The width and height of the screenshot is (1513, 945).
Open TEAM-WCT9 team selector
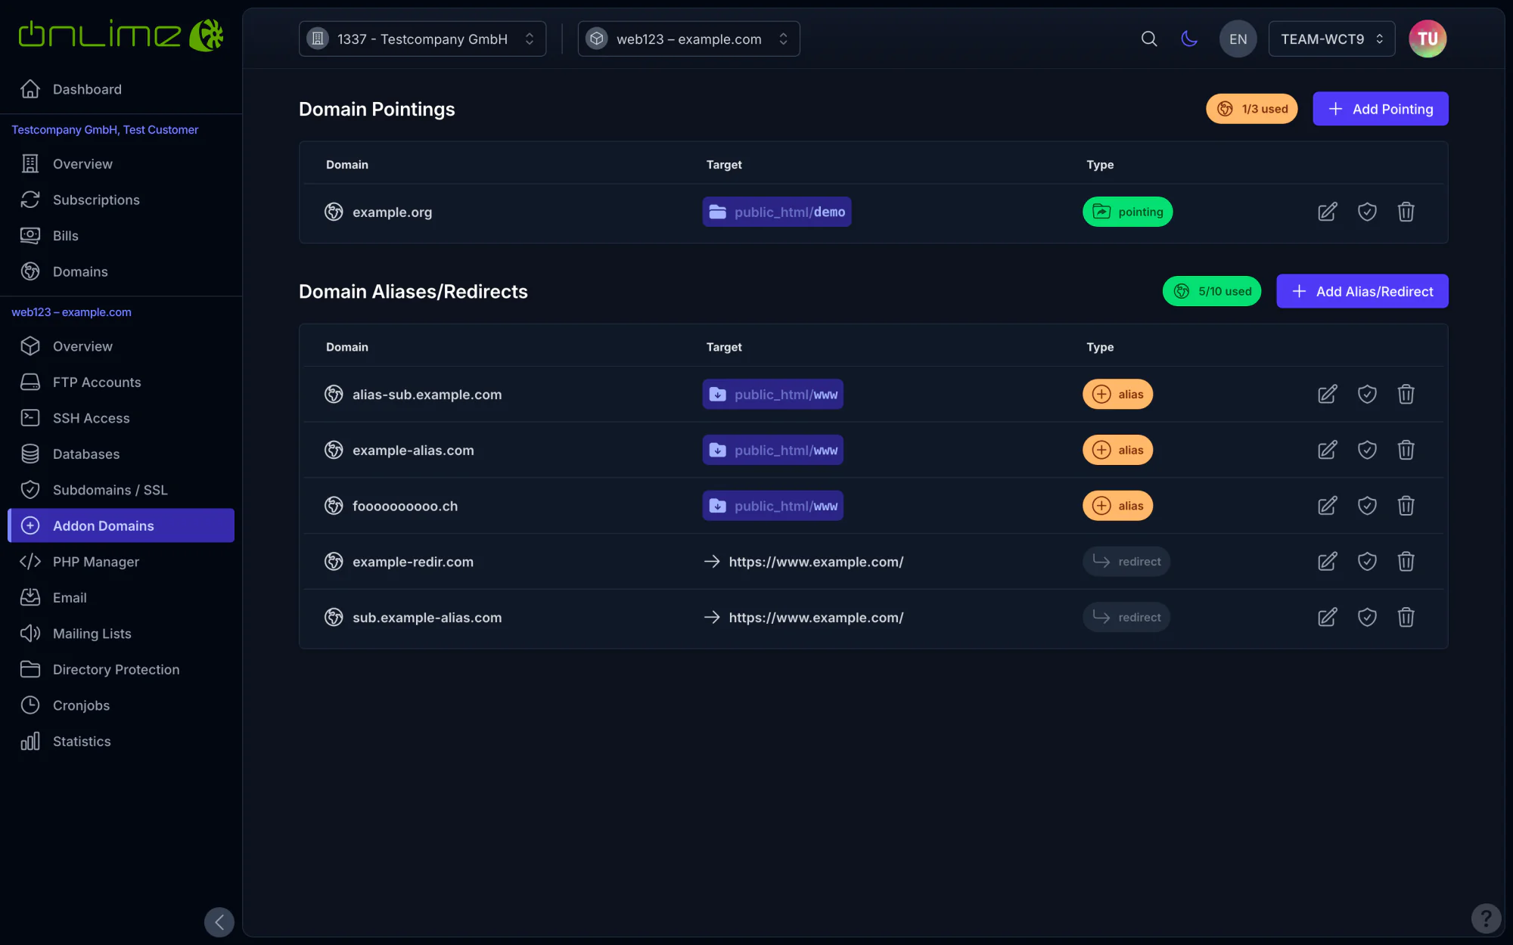tap(1331, 39)
